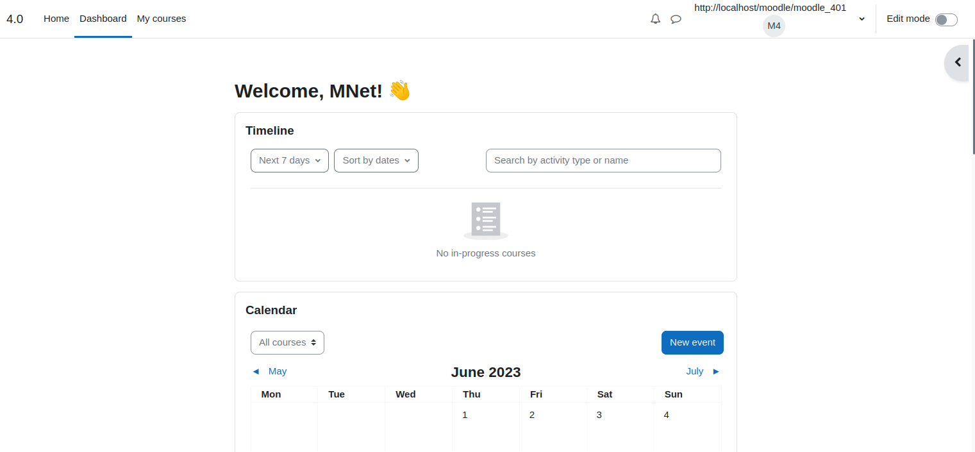975x452 pixels.
Task: Focus the Search by activity type field
Action: [x=603, y=160]
